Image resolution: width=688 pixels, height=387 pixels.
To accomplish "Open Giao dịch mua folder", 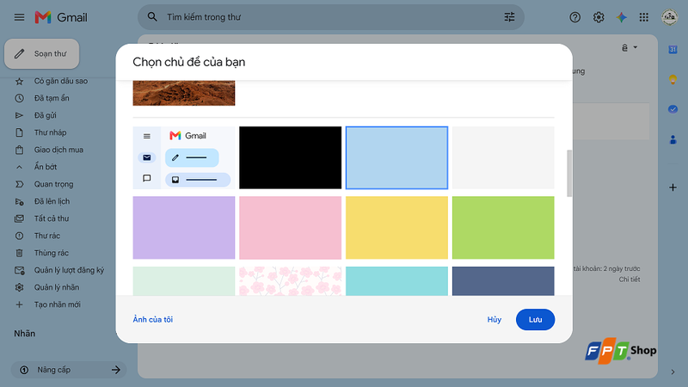I will 59,150.
